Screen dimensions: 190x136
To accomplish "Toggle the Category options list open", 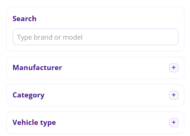I will tap(174, 95).
